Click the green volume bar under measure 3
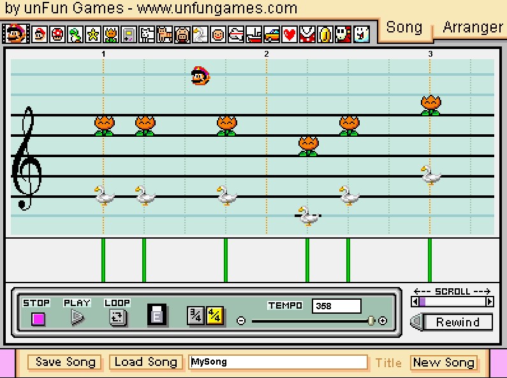Image resolution: width=507 pixels, height=378 pixels. [x=430, y=260]
